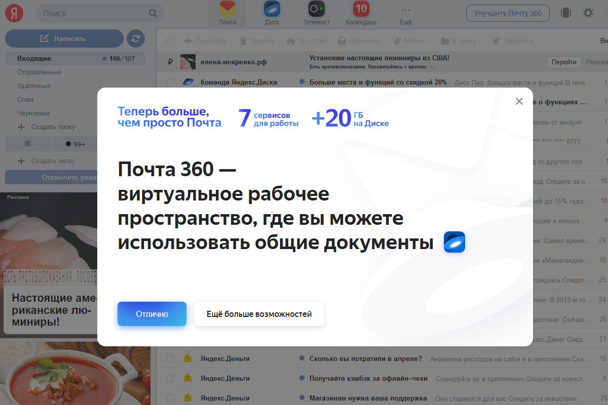The width and height of the screenshot is (608, 405).
Task: Select the Магазинам нужна message checkbox
Action: (x=170, y=398)
